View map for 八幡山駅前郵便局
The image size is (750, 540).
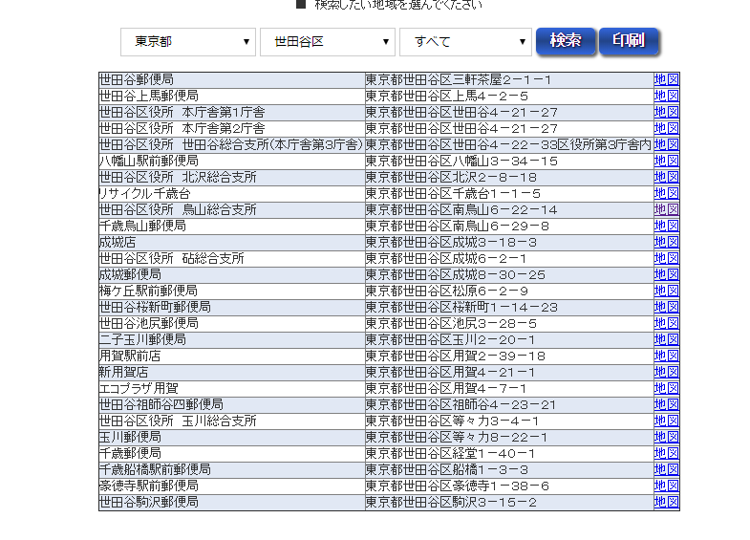(x=666, y=161)
